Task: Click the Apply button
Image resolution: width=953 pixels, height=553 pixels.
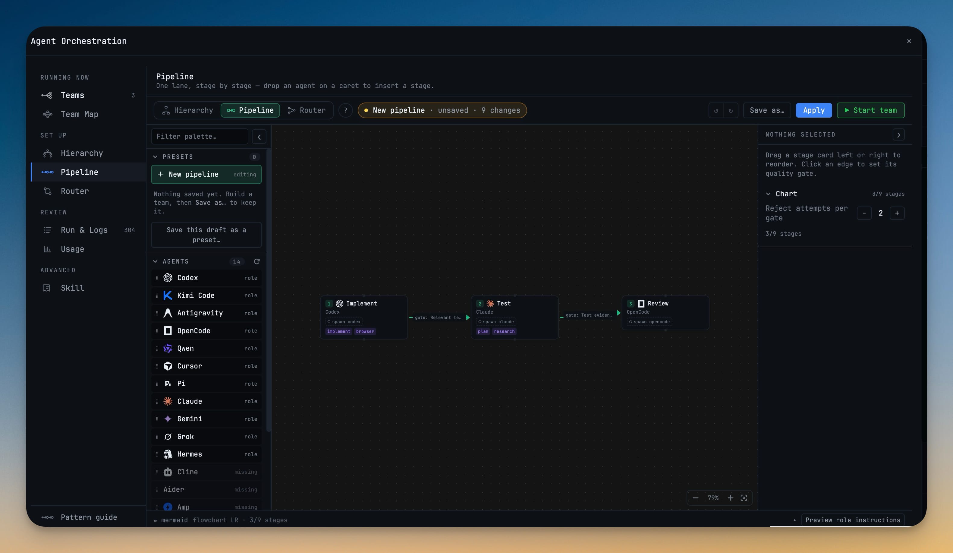Action: coord(814,110)
